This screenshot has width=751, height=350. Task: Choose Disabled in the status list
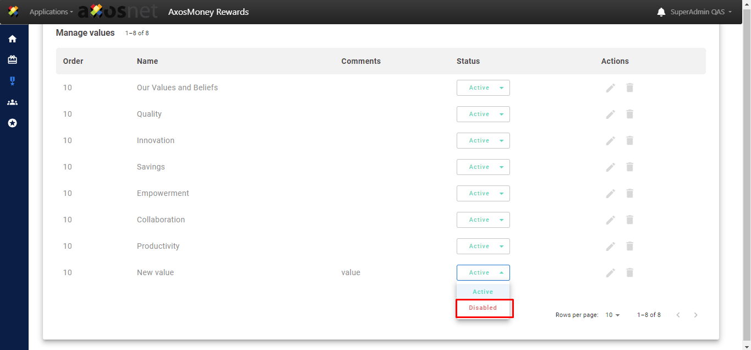coord(483,308)
